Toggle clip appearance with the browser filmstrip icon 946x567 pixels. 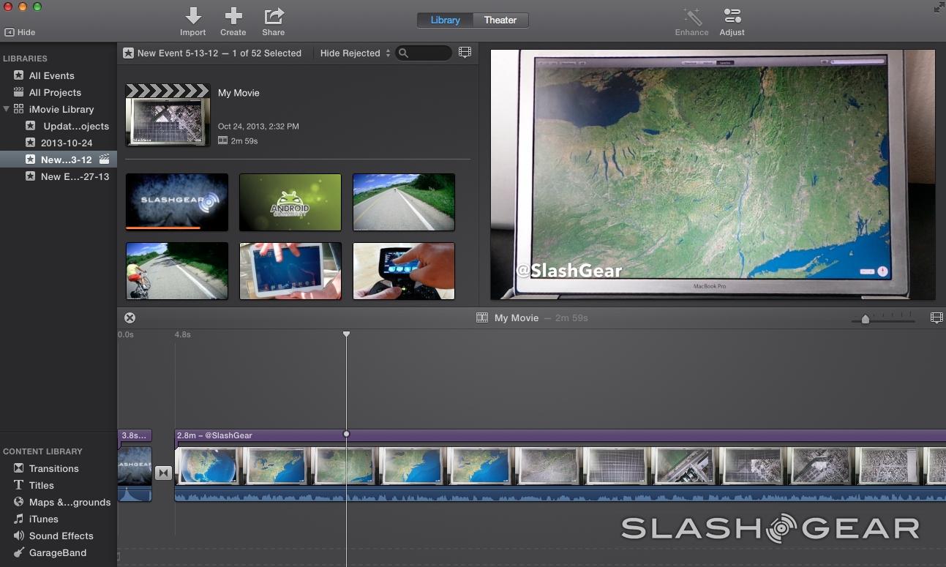point(465,52)
